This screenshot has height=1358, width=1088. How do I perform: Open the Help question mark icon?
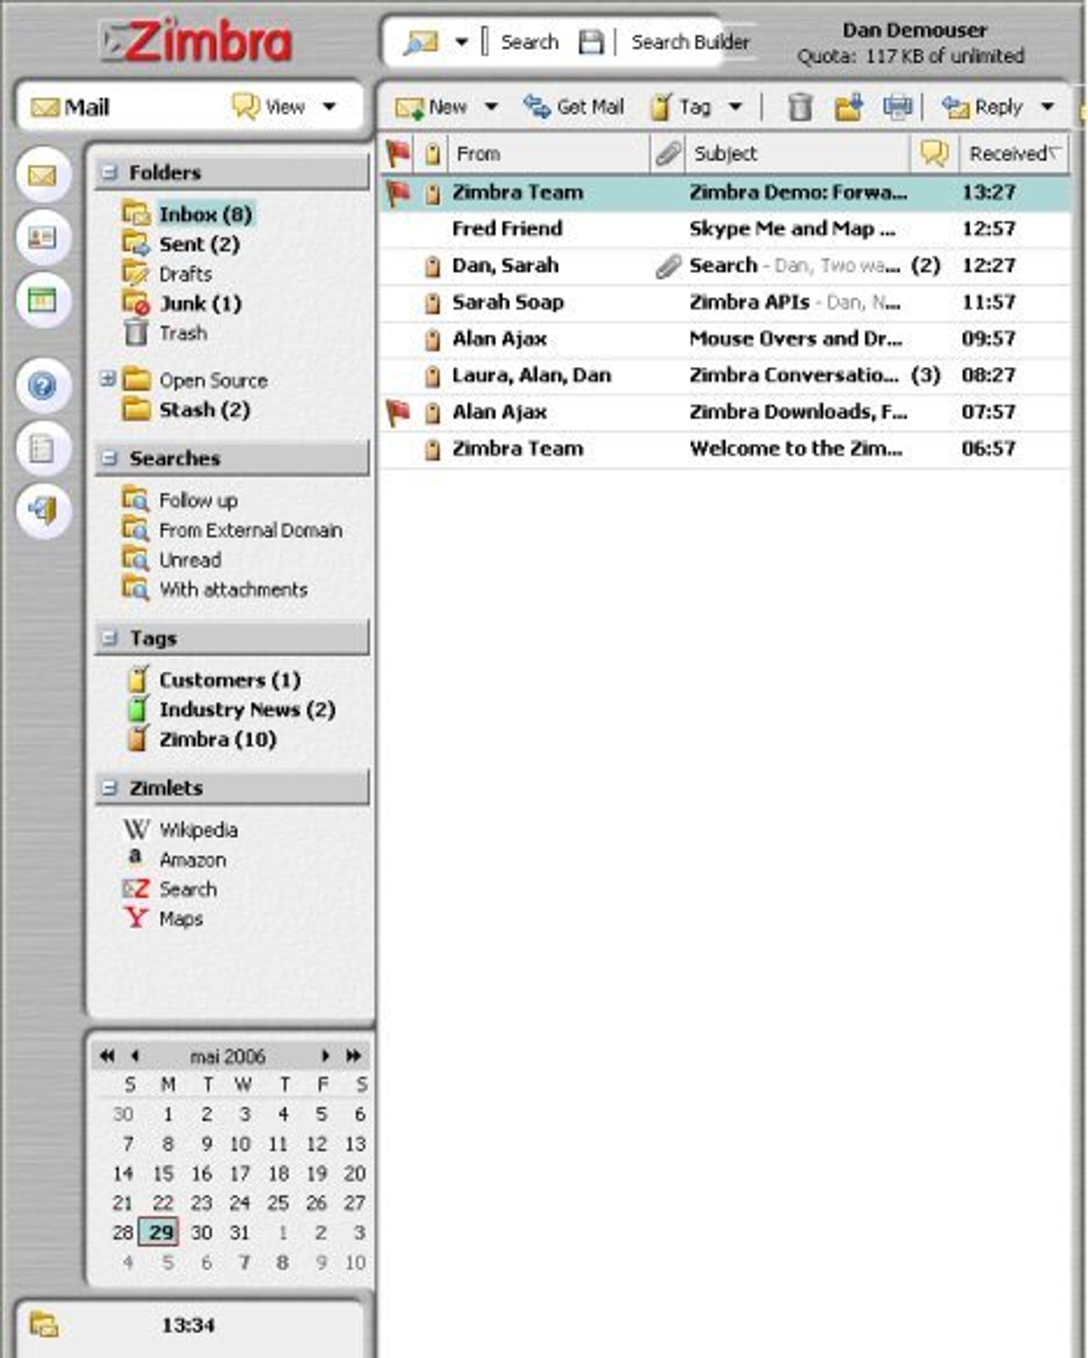(x=43, y=386)
